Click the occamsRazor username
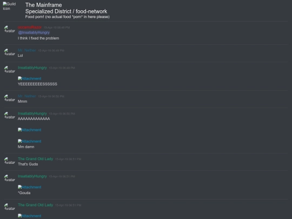 tap(30, 28)
